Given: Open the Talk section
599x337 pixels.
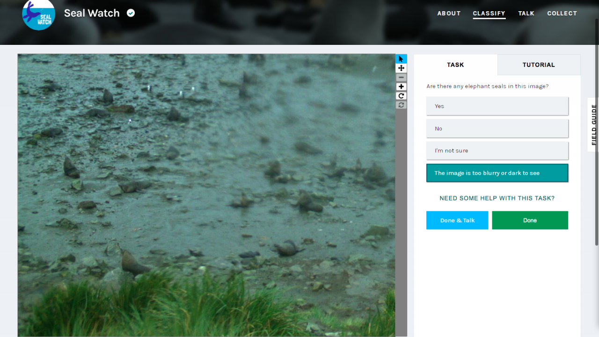Looking at the screenshot, I should coord(526,14).
